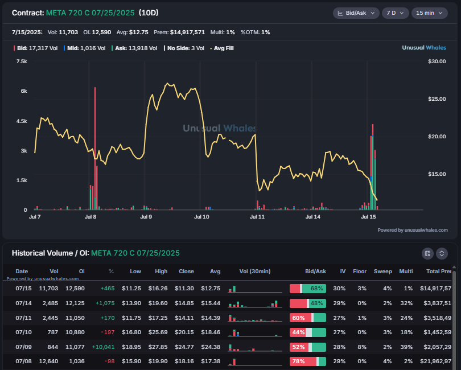The height and width of the screenshot is (370, 461).
Task: Click the 07/14 date cell
Action: (23, 303)
